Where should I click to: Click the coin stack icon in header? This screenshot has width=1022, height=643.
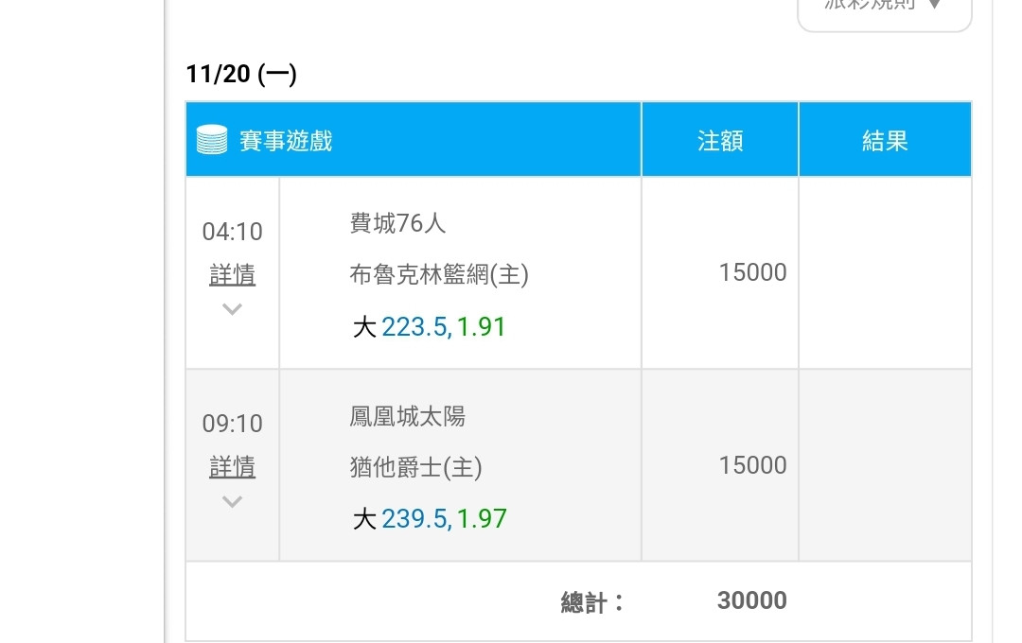[x=212, y=139]
